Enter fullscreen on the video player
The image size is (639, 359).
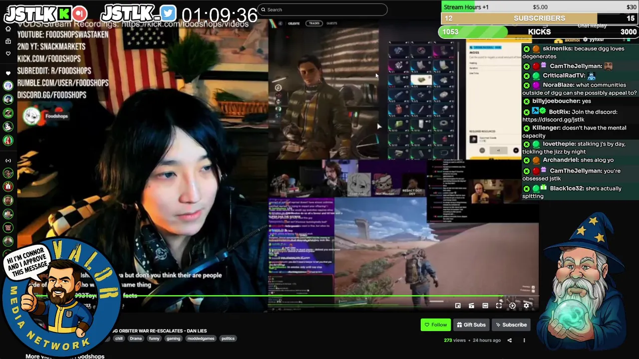click(x=499, y=306)
